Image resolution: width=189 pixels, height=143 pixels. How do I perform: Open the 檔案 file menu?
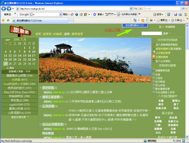(6, 14)
